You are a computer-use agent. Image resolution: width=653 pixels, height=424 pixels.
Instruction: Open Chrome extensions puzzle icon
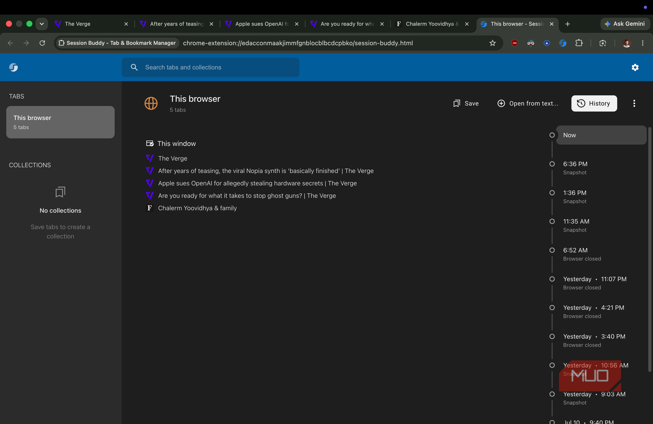pos(579,43)
